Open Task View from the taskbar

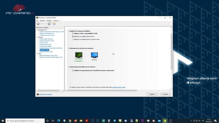point(53,121)
